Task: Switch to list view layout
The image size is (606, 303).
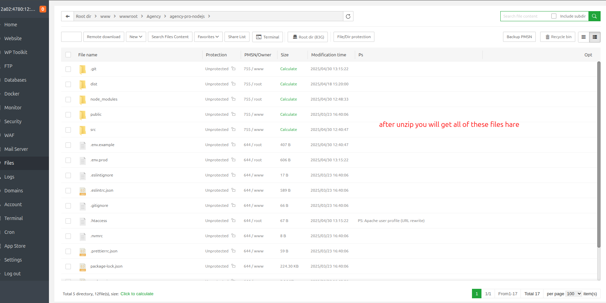Action: pos(595,37)
